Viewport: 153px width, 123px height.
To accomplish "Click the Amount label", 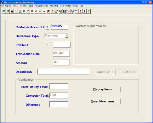I will 21,63.
